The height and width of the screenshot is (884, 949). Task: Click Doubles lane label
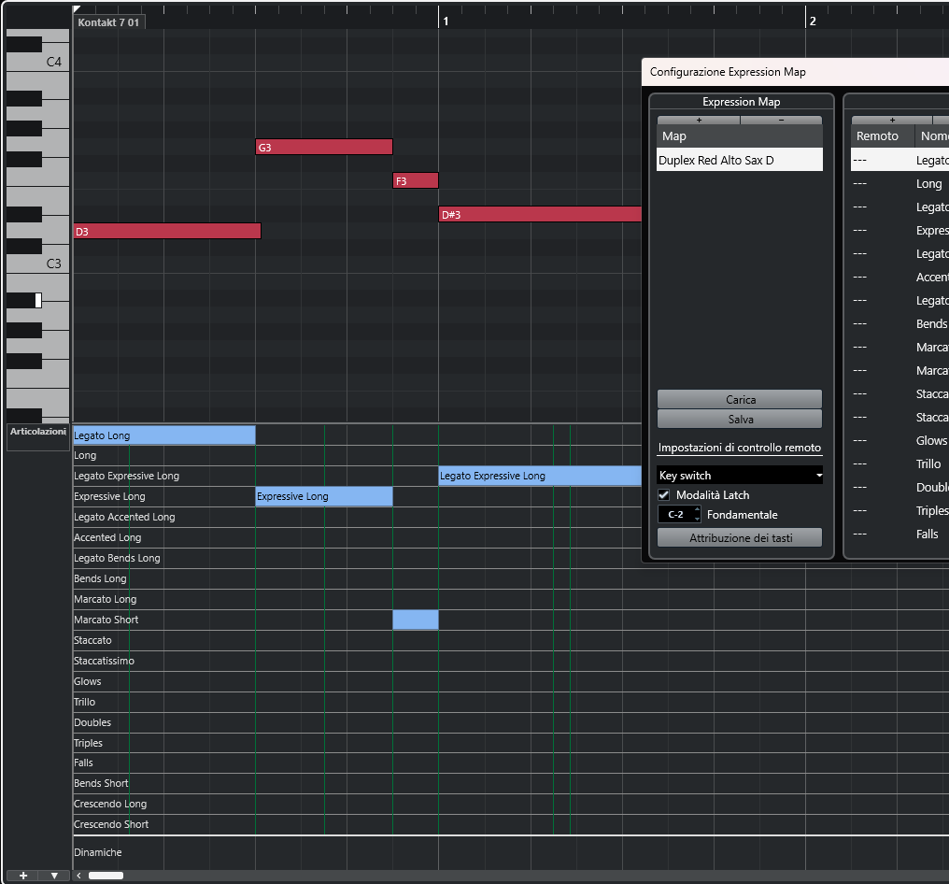click(92, 723)
